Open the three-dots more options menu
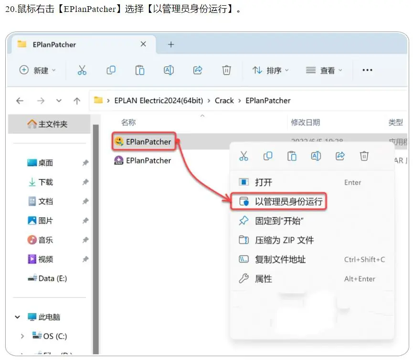 [x=367, y=70]
